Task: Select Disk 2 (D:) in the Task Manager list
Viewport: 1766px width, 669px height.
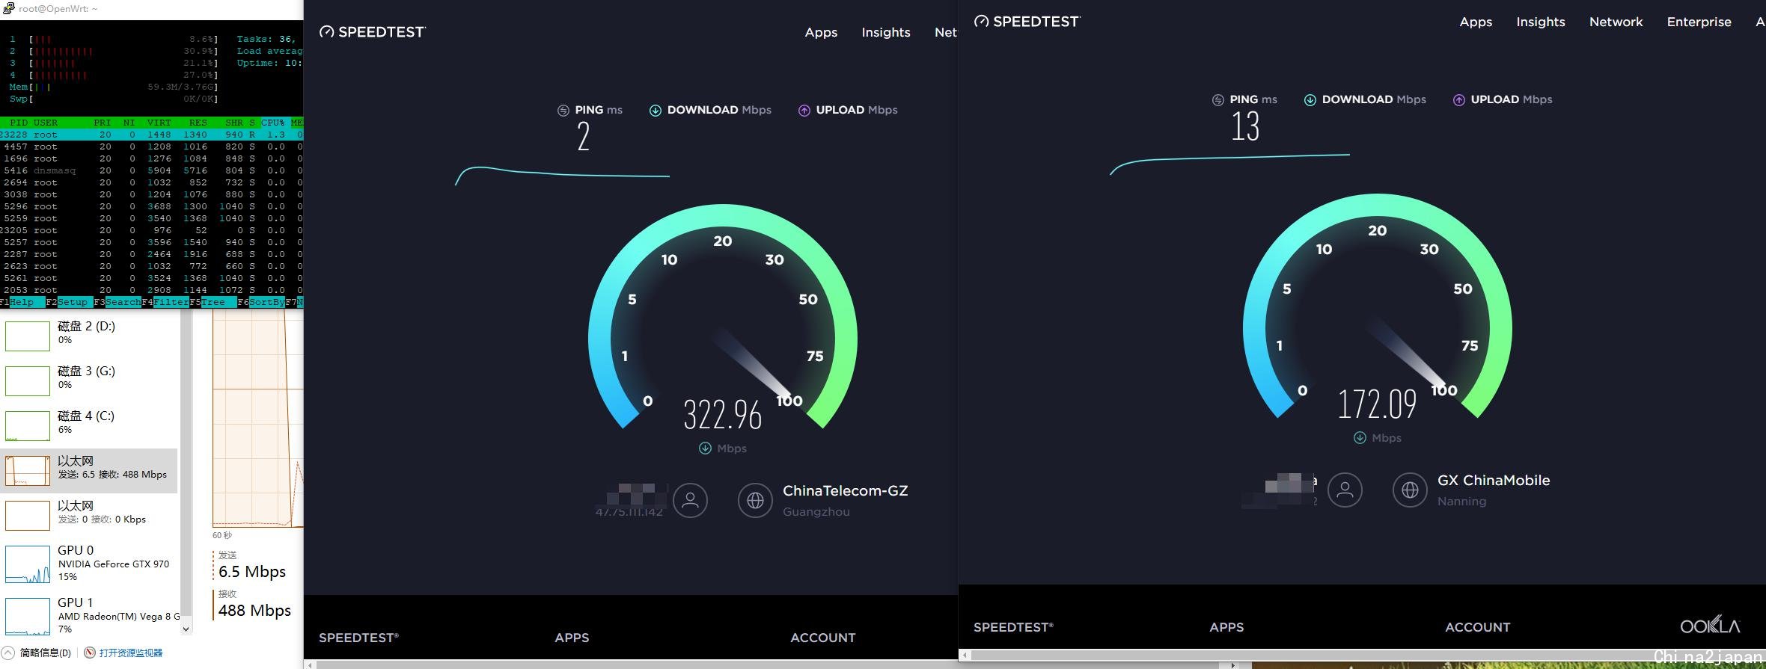Action: click(90, 336)
